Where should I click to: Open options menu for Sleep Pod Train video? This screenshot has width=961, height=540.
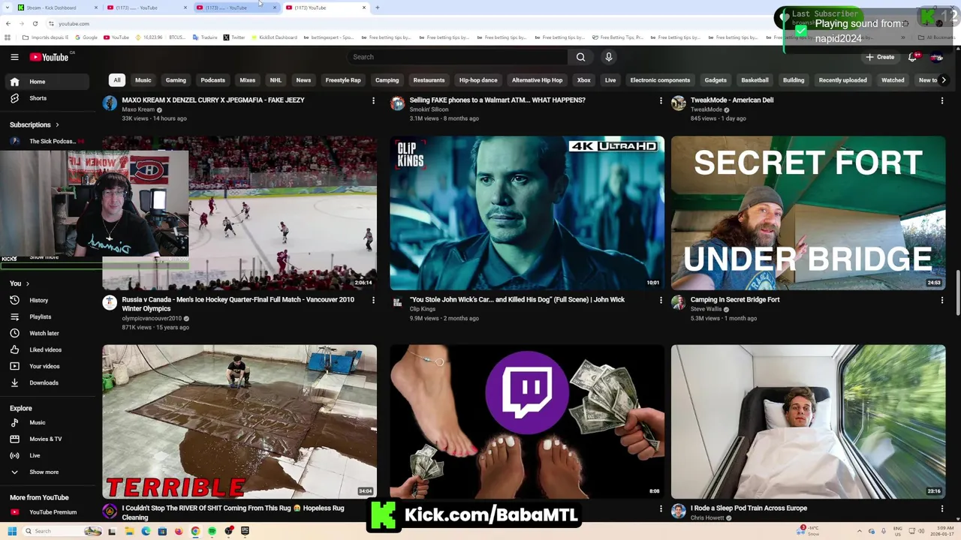click(942, 508)
